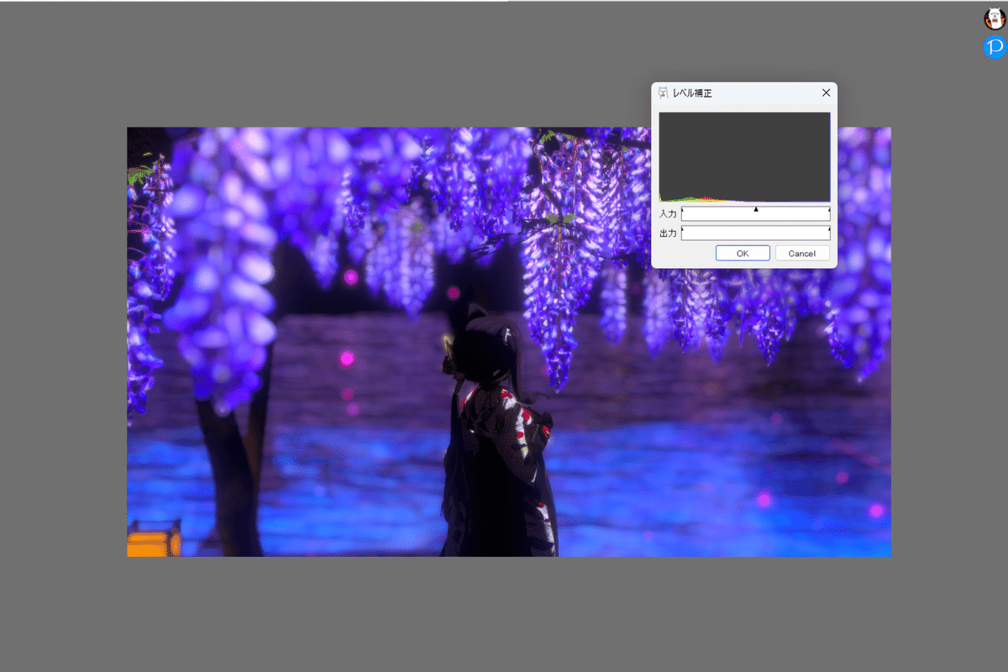1008x672 pixels.
Task: Click the 出力 minimum marker
Action: coord(682,228)
